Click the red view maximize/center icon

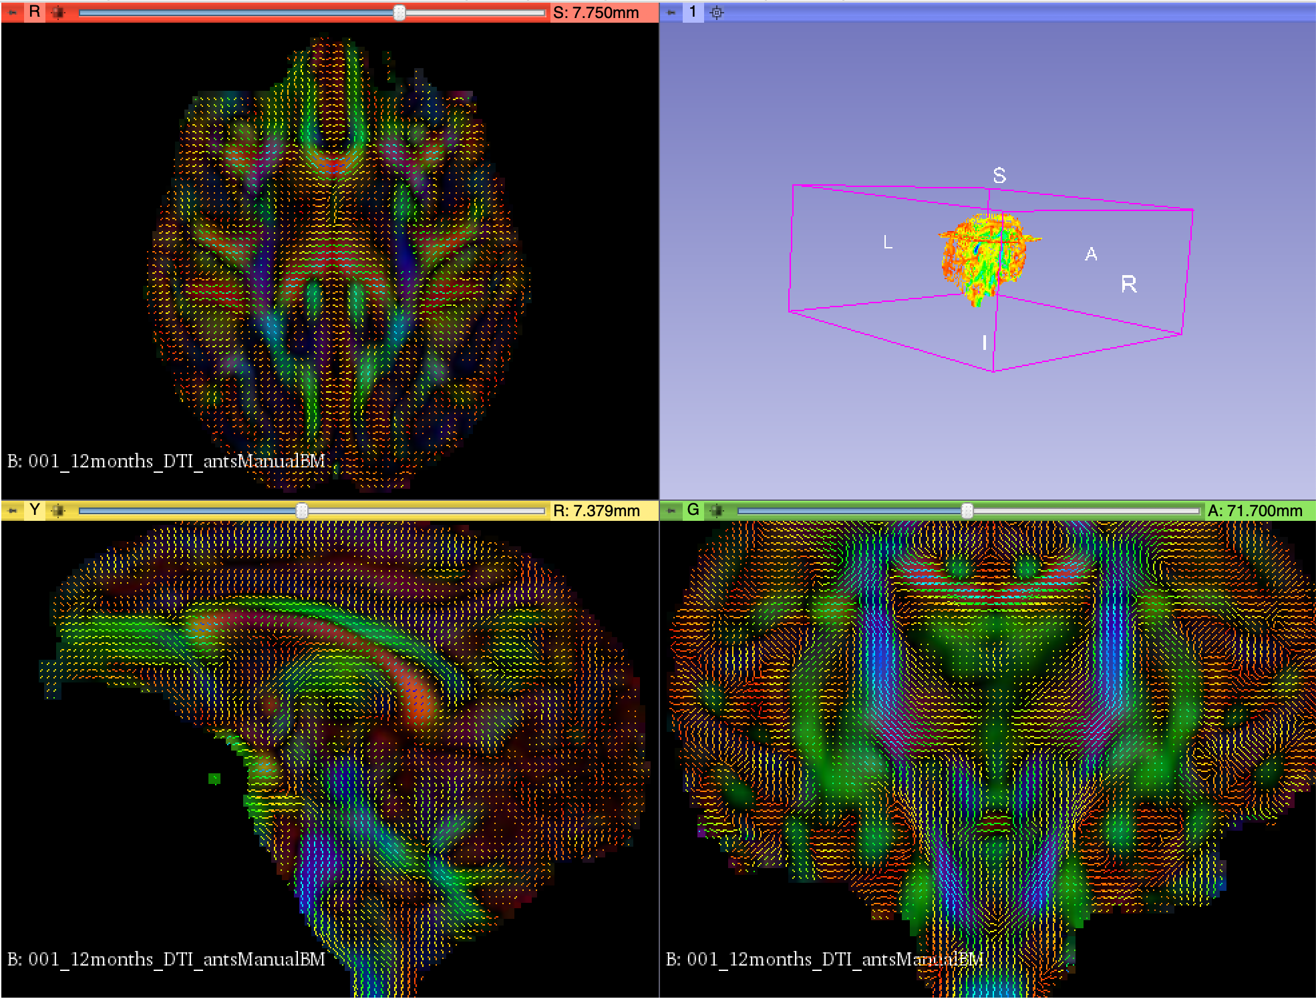tap(58, 12)
